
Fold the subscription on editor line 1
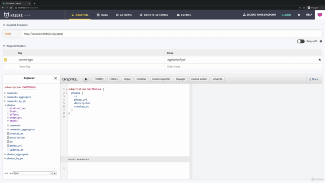point(67,89)
